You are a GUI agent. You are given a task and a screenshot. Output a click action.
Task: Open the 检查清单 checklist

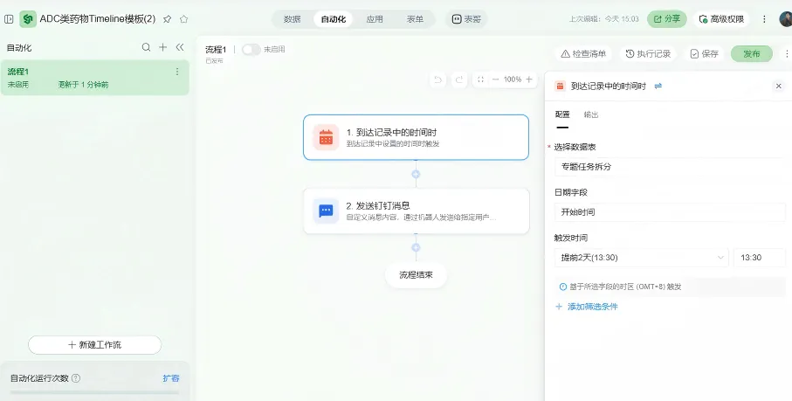click(x=583, y=53)
